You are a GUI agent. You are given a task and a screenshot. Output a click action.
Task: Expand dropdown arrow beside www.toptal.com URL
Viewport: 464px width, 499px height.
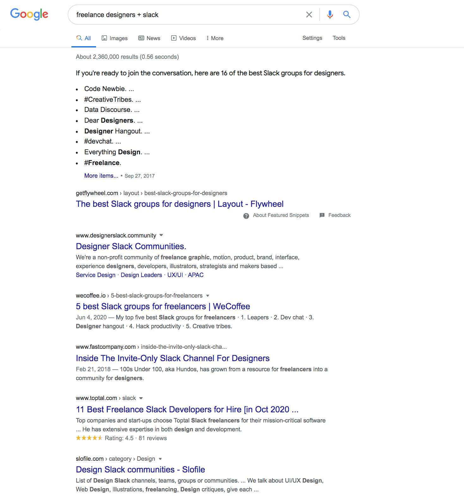(x=141, y=398)
